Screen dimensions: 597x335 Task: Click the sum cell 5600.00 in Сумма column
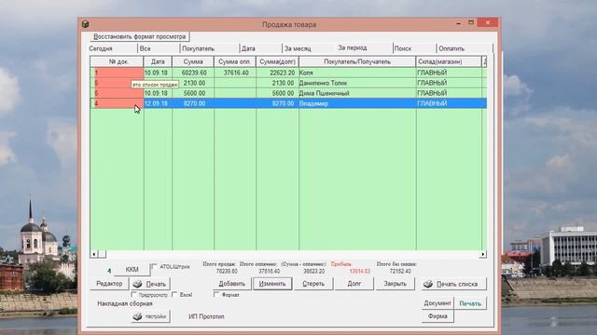193,93
